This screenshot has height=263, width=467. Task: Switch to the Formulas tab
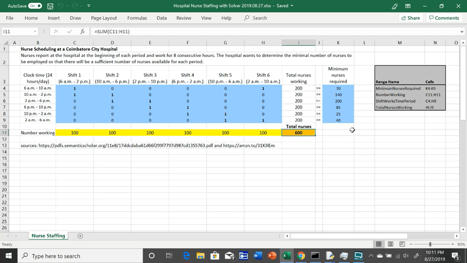coord(137,18)
